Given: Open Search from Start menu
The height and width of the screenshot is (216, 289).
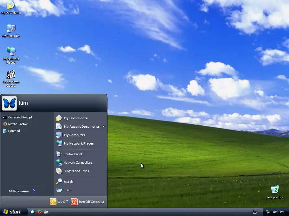Looking at the screenshot, I should click(x=65, y=182).
